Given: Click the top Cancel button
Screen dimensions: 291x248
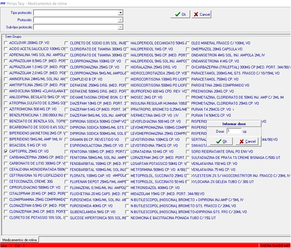Looking at the screenshot, I should coord(201,14).
